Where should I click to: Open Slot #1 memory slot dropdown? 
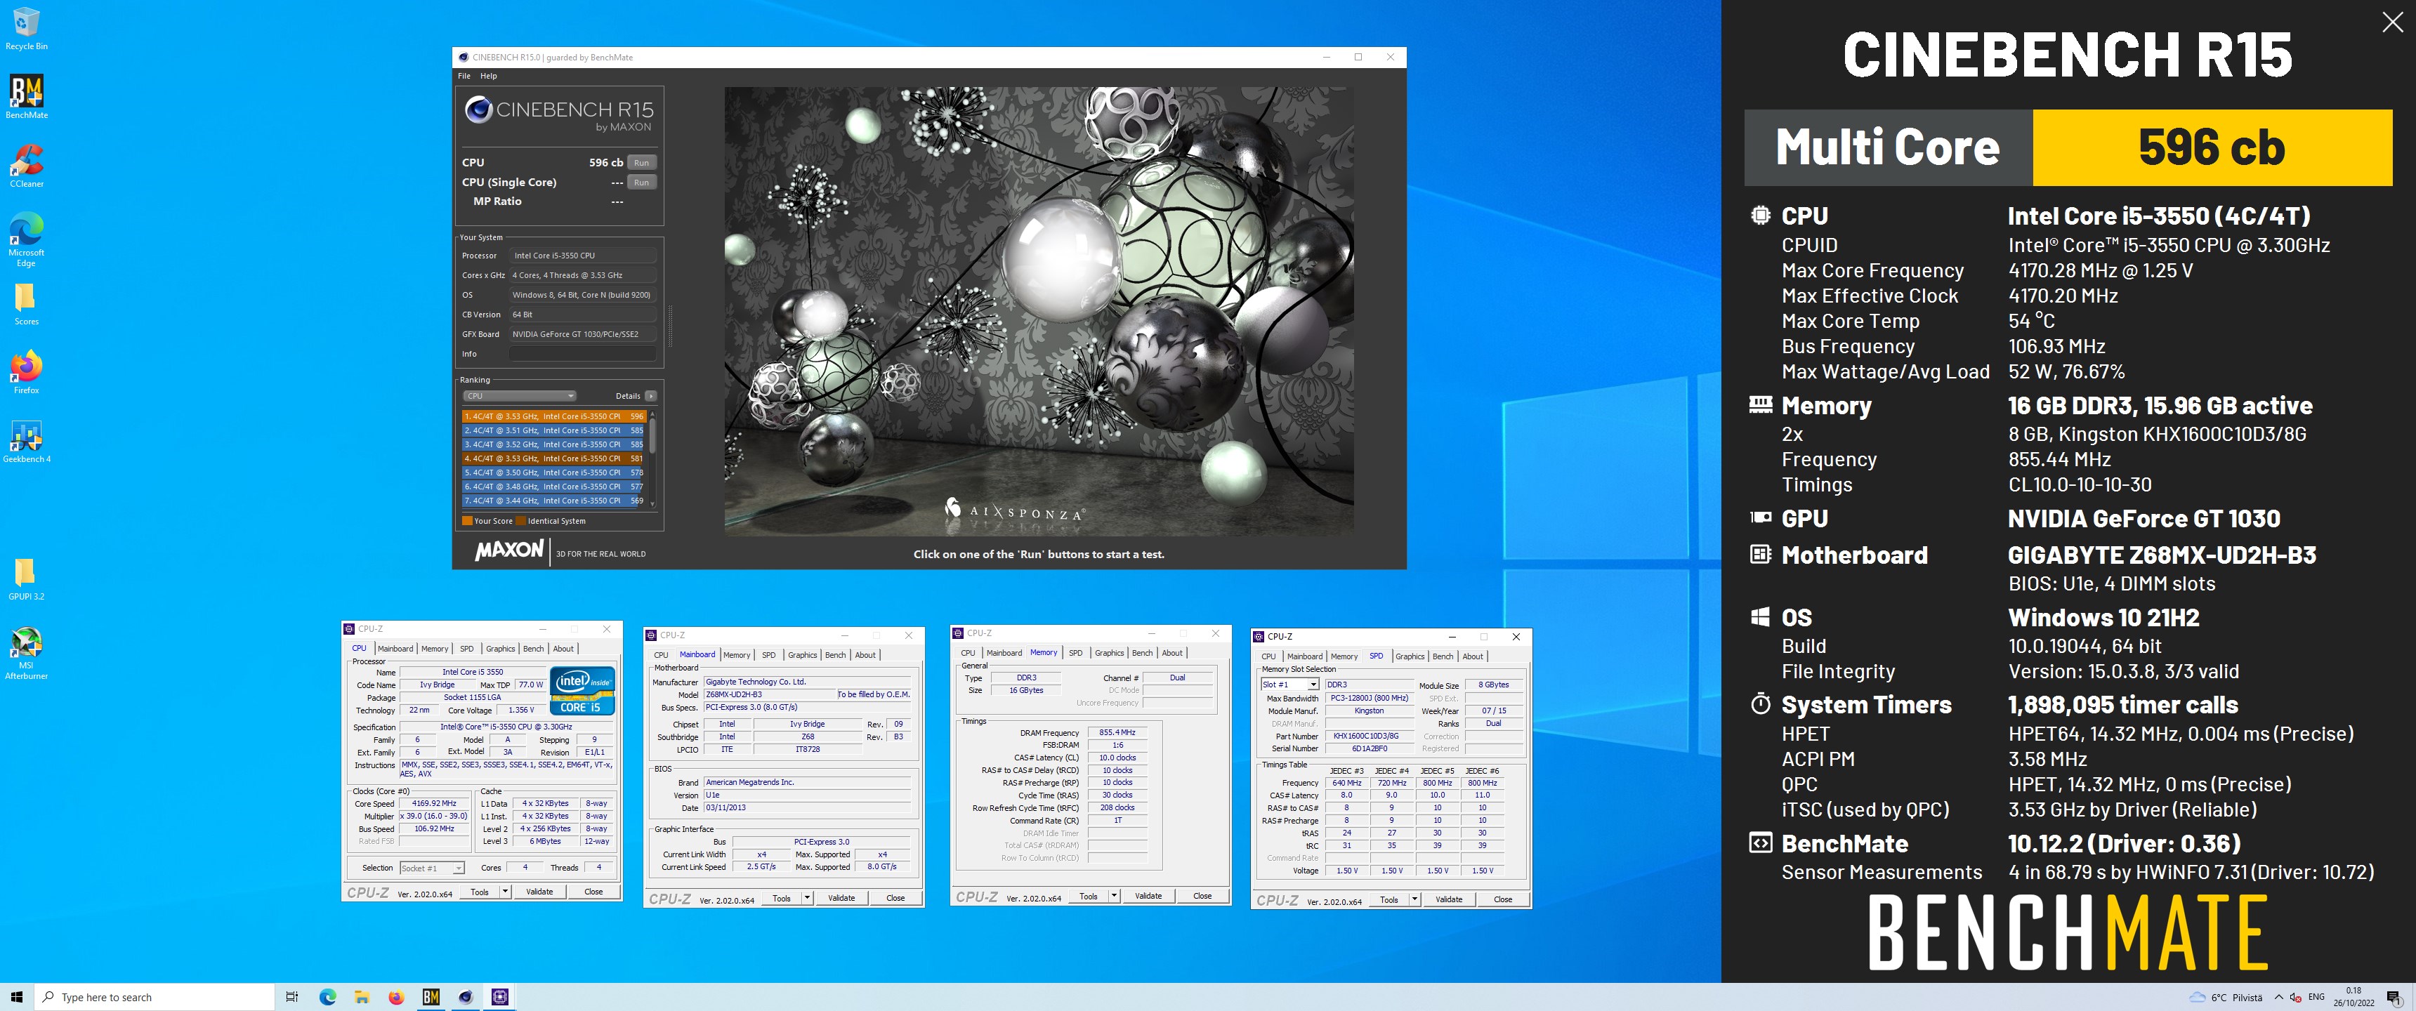coord(1291,685)
